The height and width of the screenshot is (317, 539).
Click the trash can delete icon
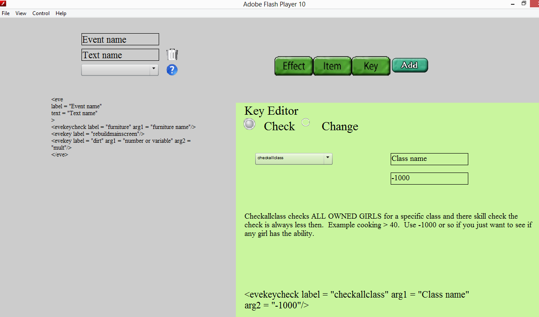172,54
